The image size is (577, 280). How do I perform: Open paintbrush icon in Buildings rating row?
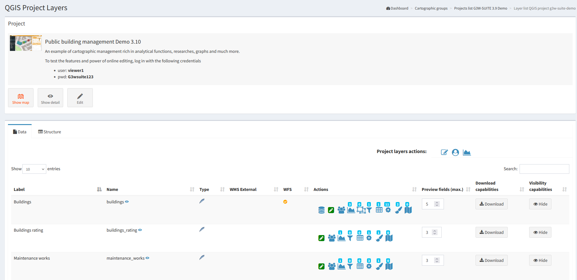(379, 238)
